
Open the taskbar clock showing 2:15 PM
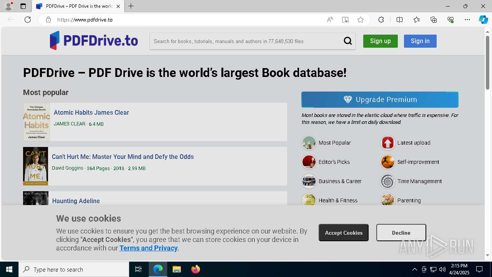pos(459,269)
